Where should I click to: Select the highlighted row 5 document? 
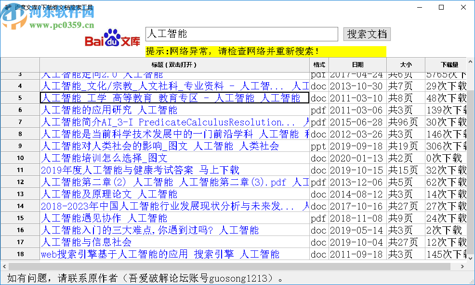[174, 98]
